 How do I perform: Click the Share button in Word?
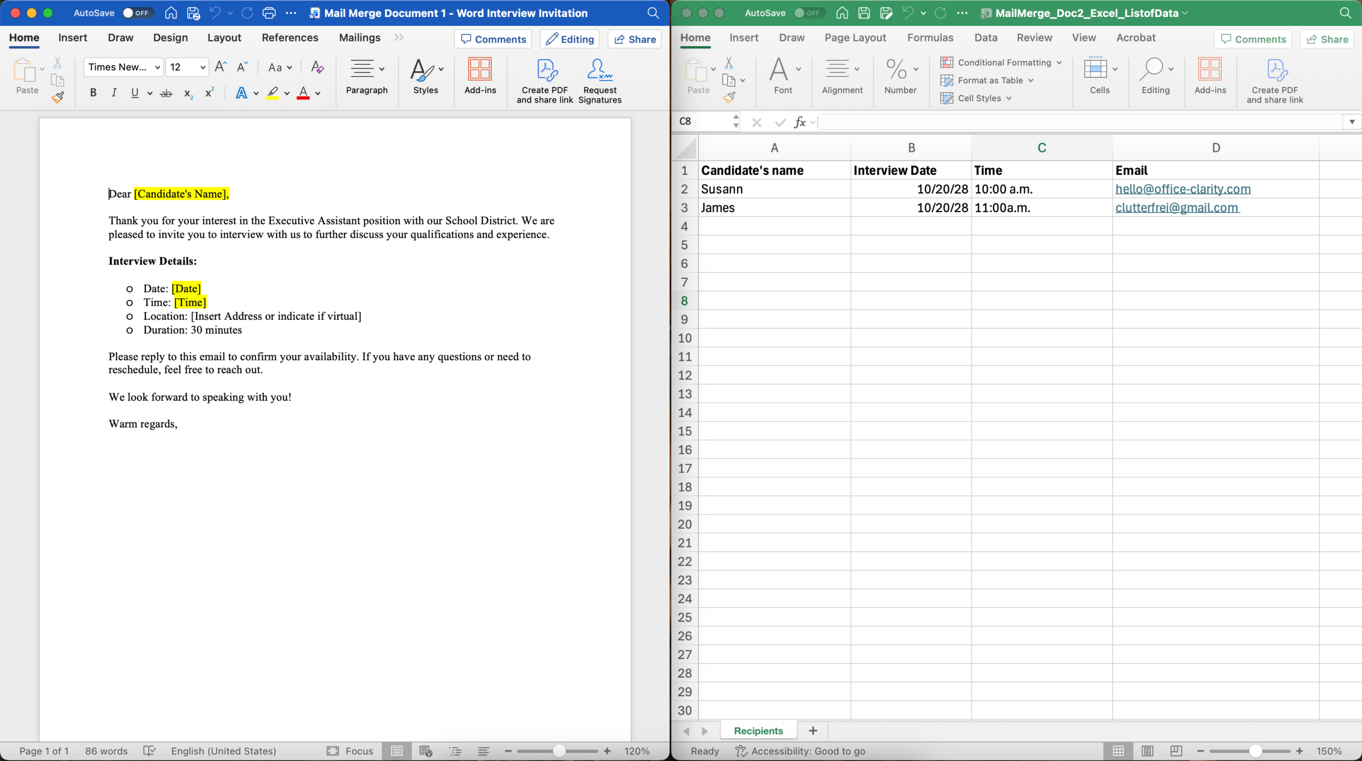pyautogui.click(x=635, y=39)
